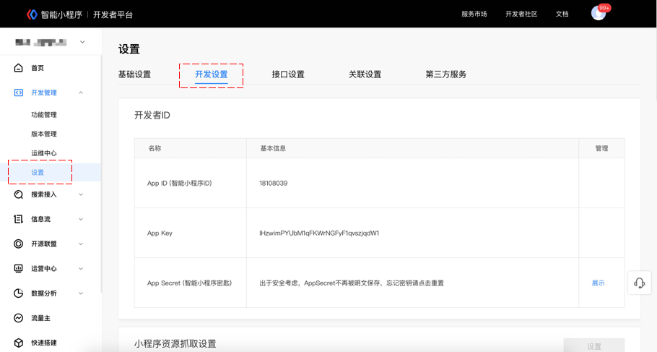
Task: Click the 开源联盟 circular icon
Action: tap(19, 244)
